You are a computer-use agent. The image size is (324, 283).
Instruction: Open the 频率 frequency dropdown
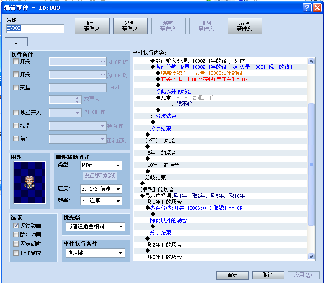pos(101,201)
